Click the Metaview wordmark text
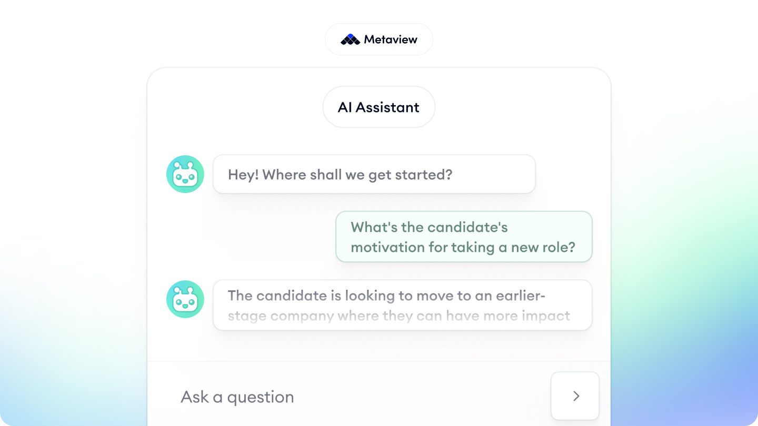The height and width of the screenshot is (426, 758). point(391,39)
